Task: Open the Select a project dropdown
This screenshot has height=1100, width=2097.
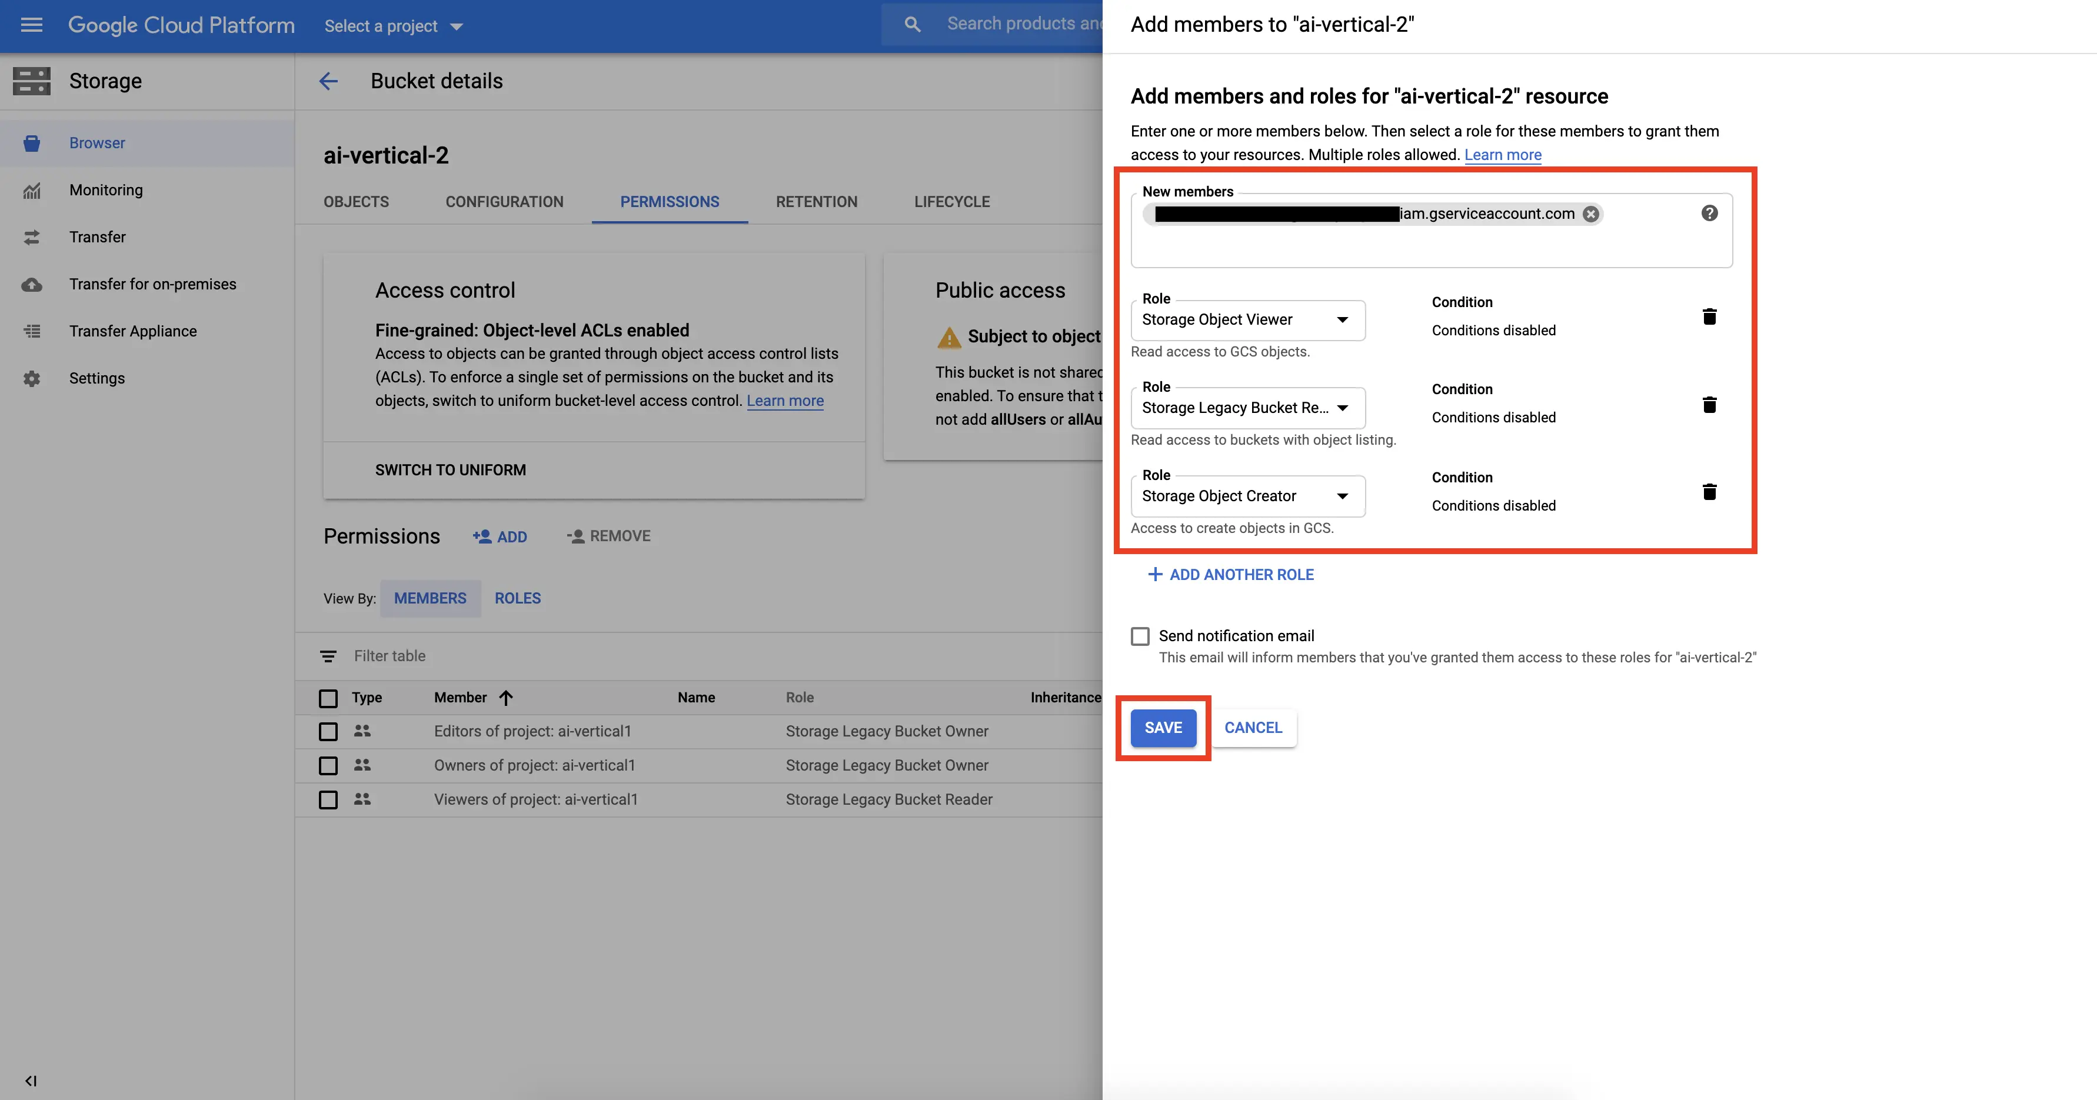Action: (x=393, y=26)
